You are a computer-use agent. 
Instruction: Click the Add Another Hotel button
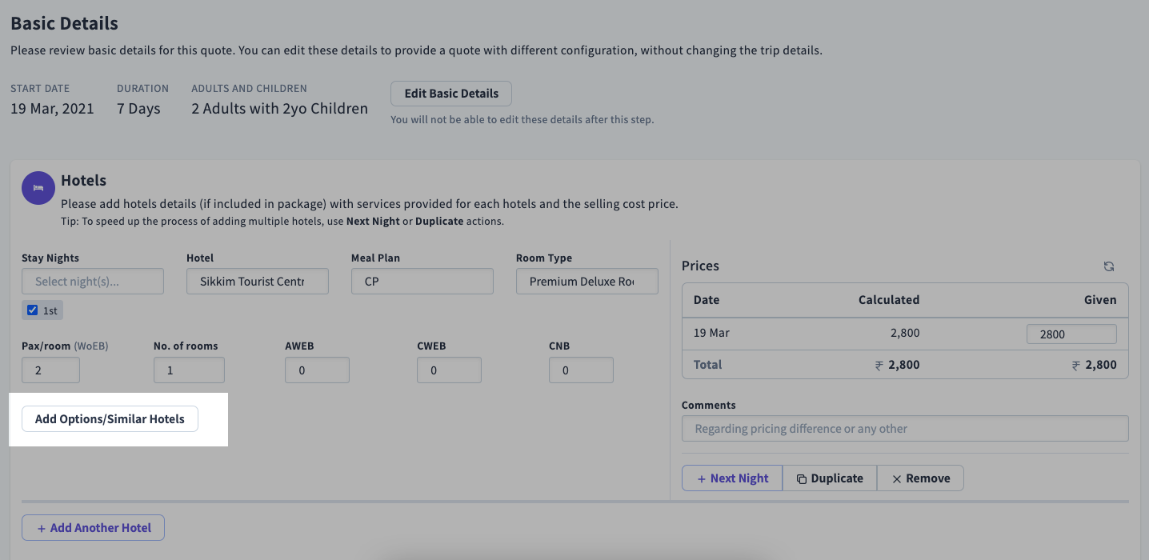93,527
